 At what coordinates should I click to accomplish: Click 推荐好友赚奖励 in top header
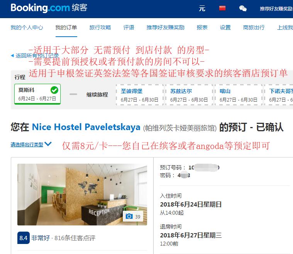276,8
